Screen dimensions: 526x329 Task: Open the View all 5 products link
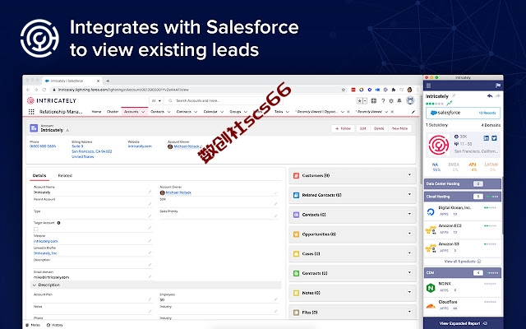tap(463, 262)
